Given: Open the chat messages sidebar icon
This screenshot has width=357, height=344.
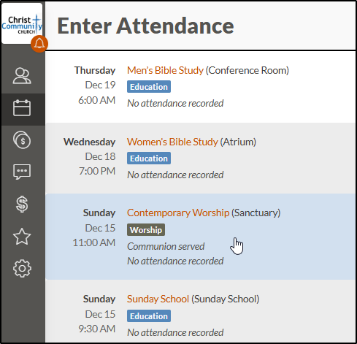Looking at the screenshot, I should pos(22,172).
